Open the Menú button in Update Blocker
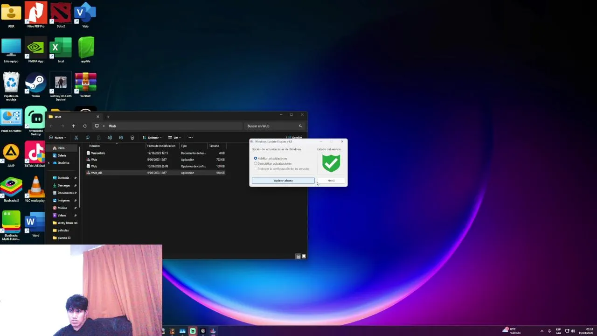This screenshot has height=336, width=597. [x=331, y=181]
